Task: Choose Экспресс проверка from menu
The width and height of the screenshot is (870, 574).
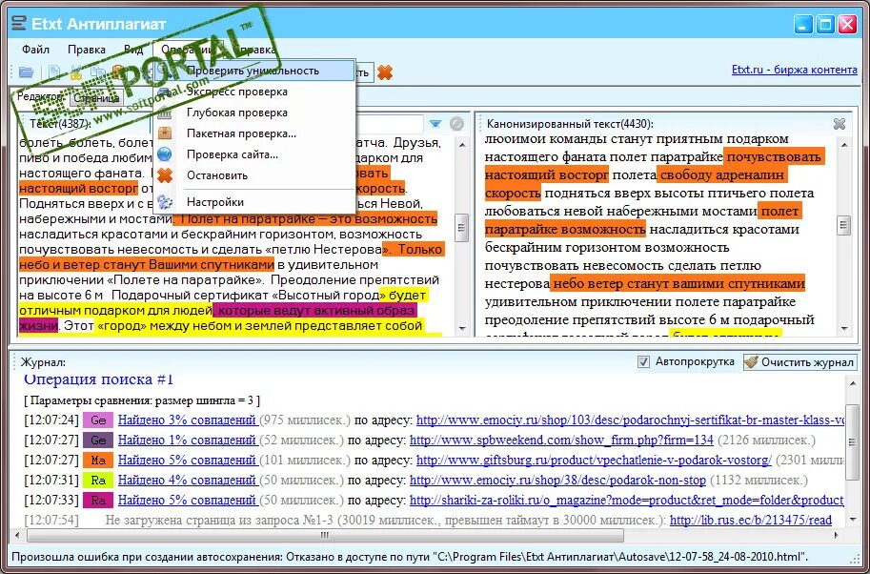Action: tap(254, 92)
